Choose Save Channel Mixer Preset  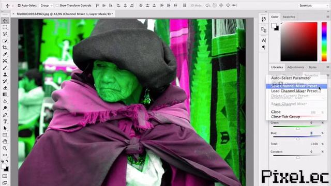click(296, 86)
